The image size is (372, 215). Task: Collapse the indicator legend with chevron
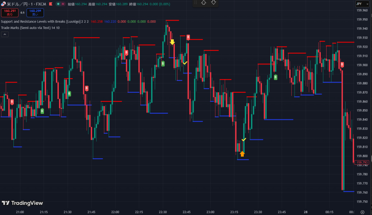pyautogui.click(x=5, y=34)
